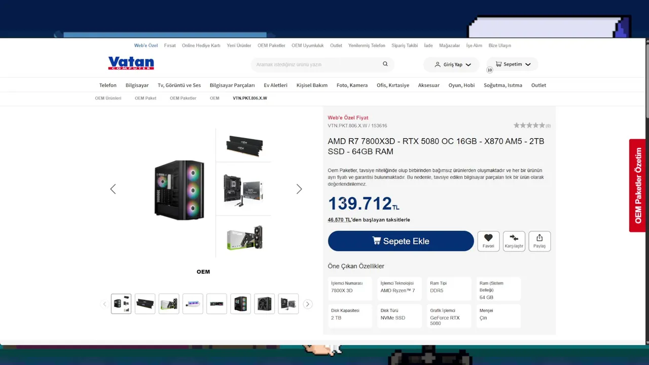Open the OEM Uyumluluk link
649x365 pixels.
tap(308, 46)
